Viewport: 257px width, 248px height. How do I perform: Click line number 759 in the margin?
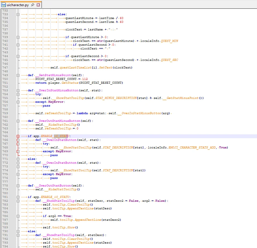pos(5,113)
